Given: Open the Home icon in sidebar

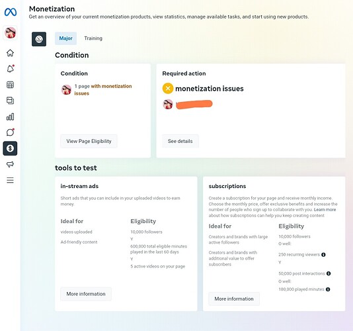Looking at the screenshot, I should point(10,53).
